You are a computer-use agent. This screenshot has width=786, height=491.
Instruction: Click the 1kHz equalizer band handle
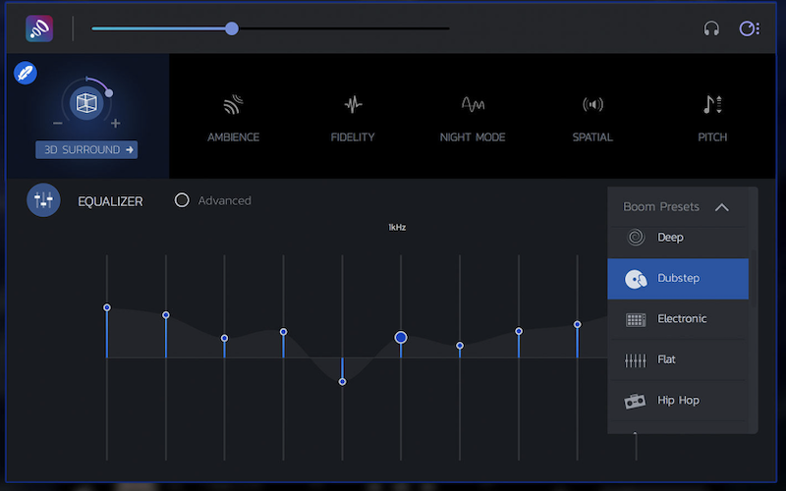coord(401,337)
